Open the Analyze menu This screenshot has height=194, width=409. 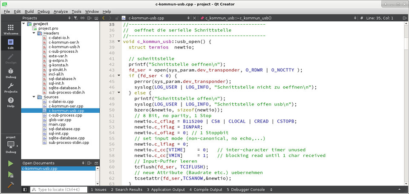60,11
